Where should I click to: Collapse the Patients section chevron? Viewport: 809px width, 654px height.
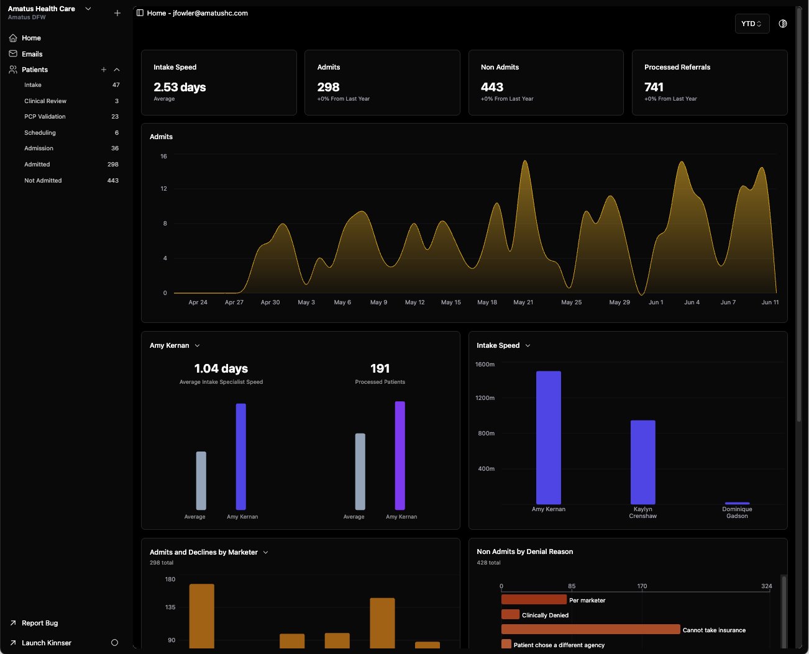point(117,70)
